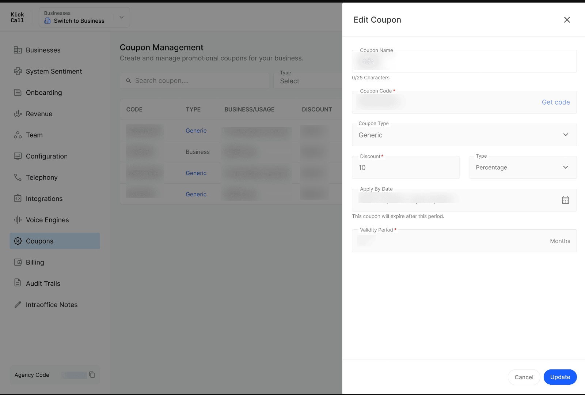Viewport: 585px width, 395px height.
Task: Click the Intraoffice Notes pencil icon
Action: point(18,305)
